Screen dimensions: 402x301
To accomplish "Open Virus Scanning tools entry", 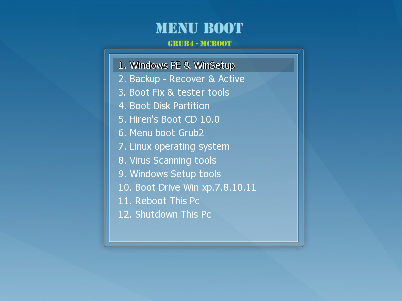I will pos(167,160).
